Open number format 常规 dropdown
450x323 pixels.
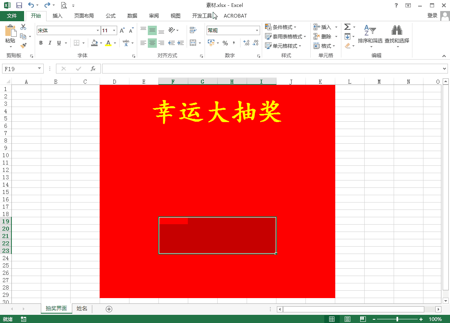[257, 31]
